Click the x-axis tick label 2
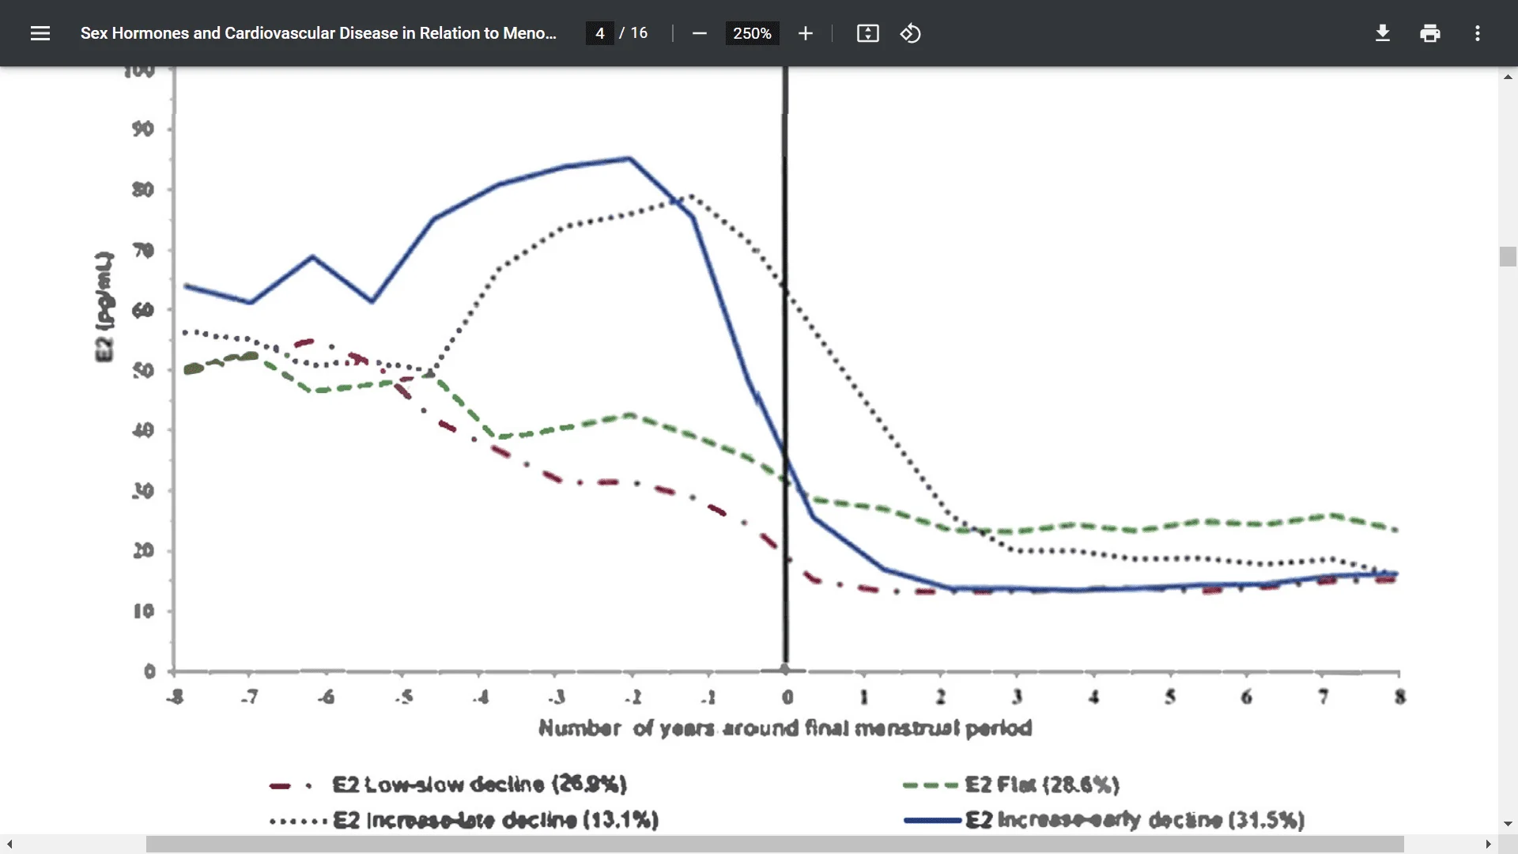 coord(941,697)
